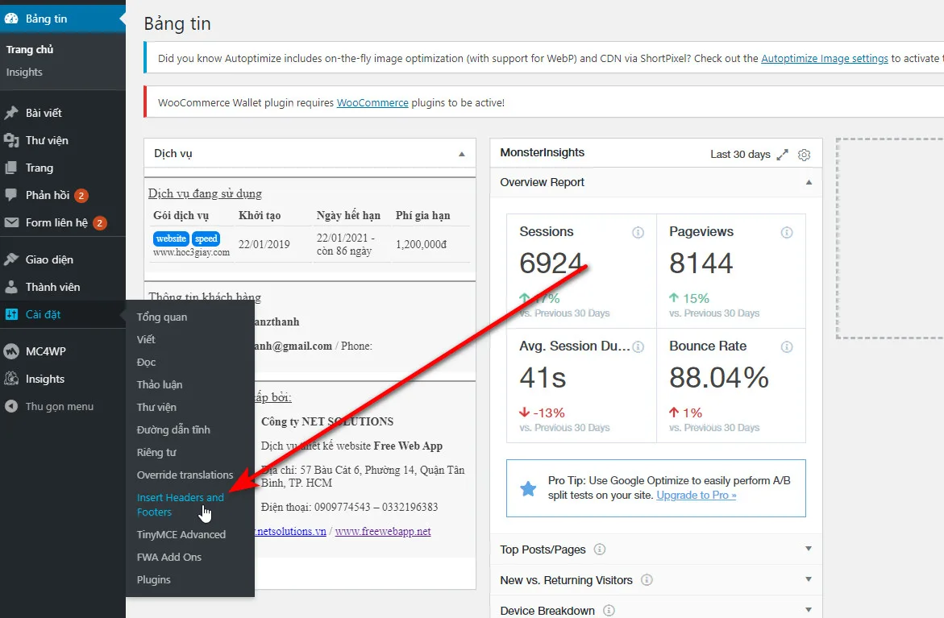Open Thư viện entry in settings submenu
The image size is (944, 618).
(156, 408)
